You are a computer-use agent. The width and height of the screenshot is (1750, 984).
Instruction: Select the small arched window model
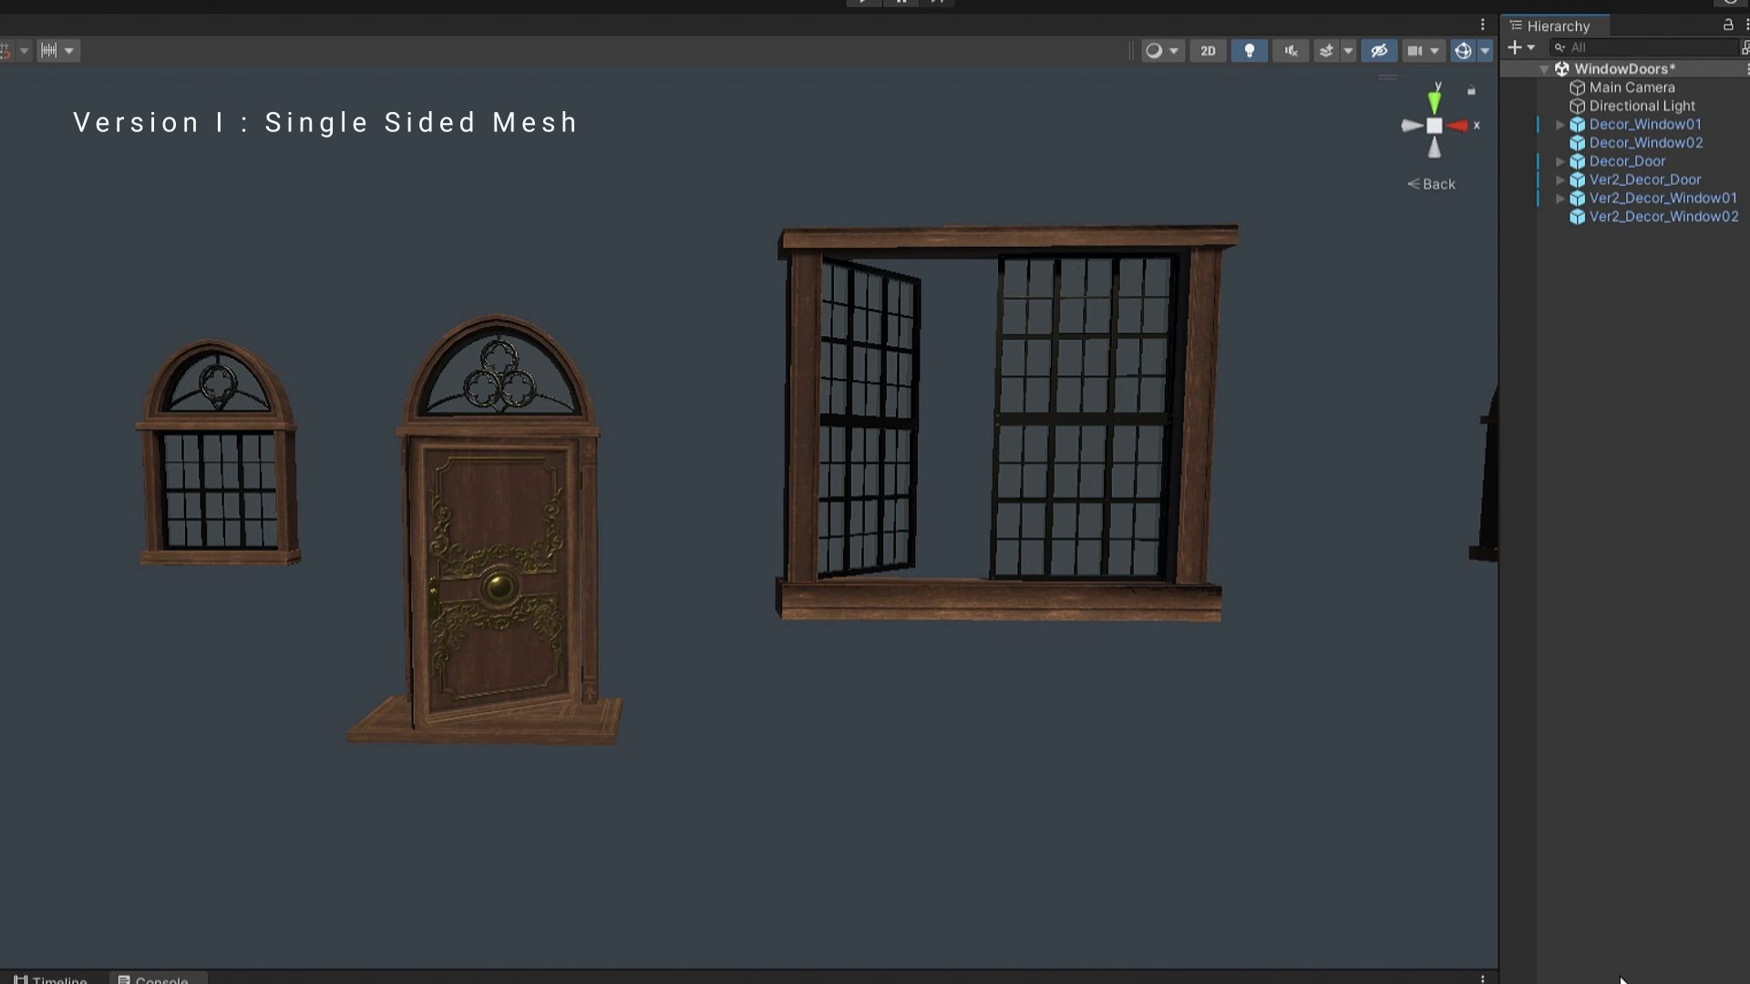coord(218,453)
